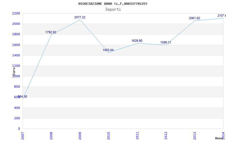This screenshot has height=141, width=226.
Task: Click the 1200 y-axis tick label
Action: 16,66
